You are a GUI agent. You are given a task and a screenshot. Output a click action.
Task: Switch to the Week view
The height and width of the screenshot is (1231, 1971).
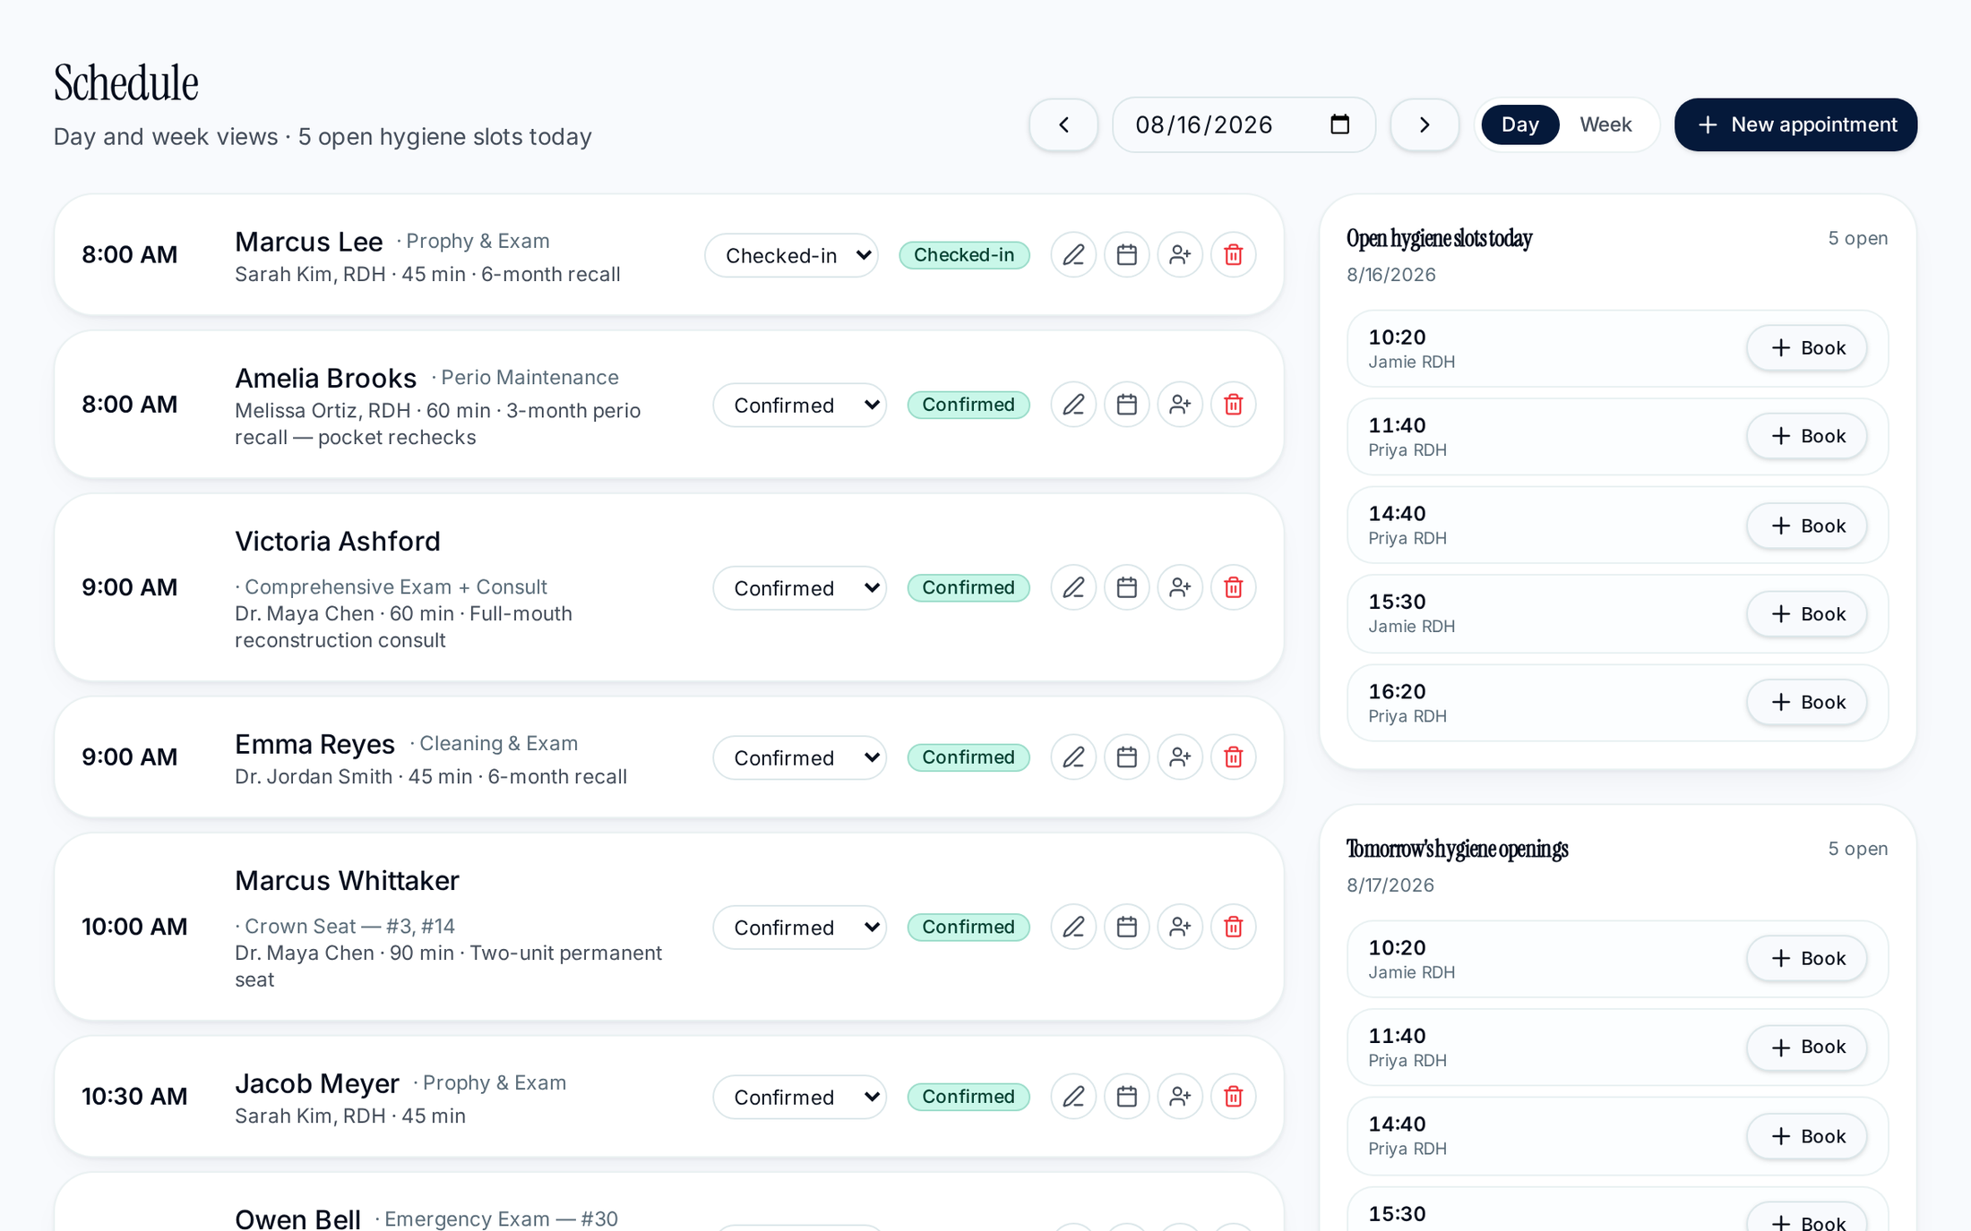1605,124
